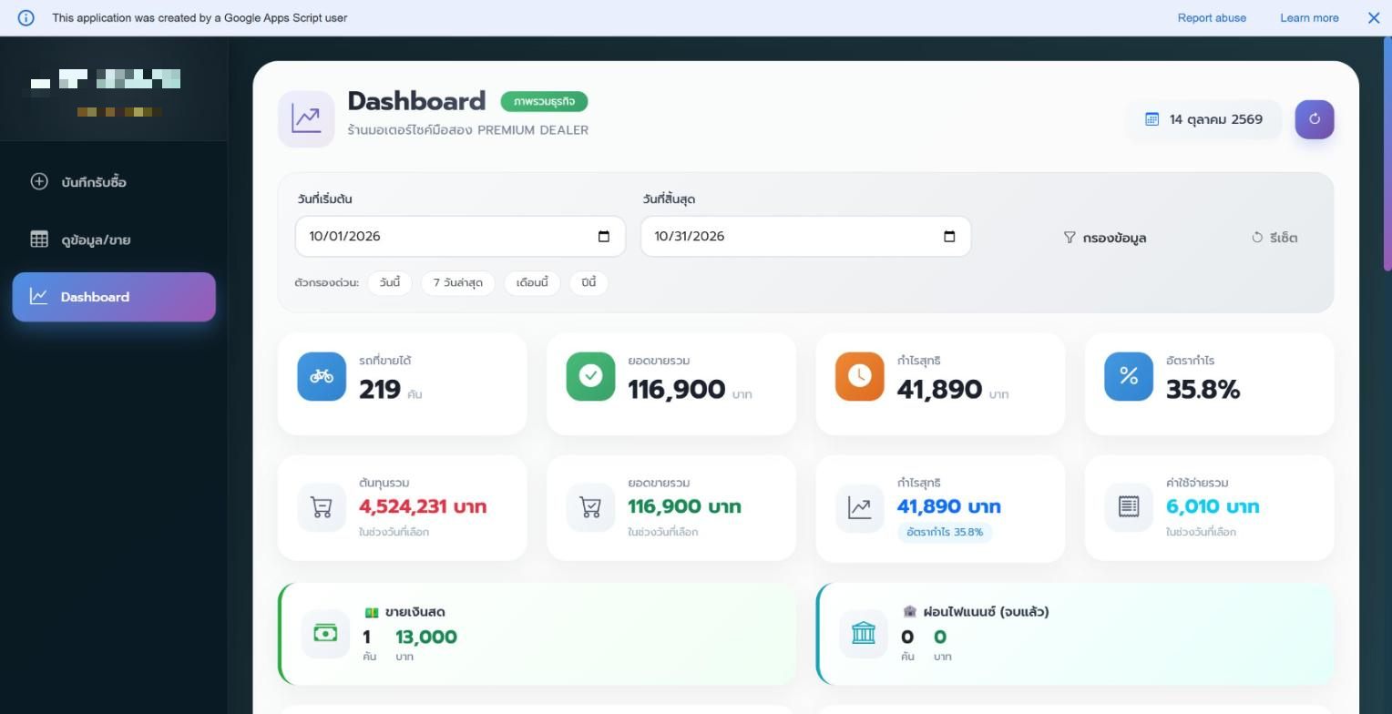Viewport: 1392px width, 714px height.
Task: Click the อัตรากำไร 35.8% pill label
Action: pyautogui.click(x=945, y=532)
